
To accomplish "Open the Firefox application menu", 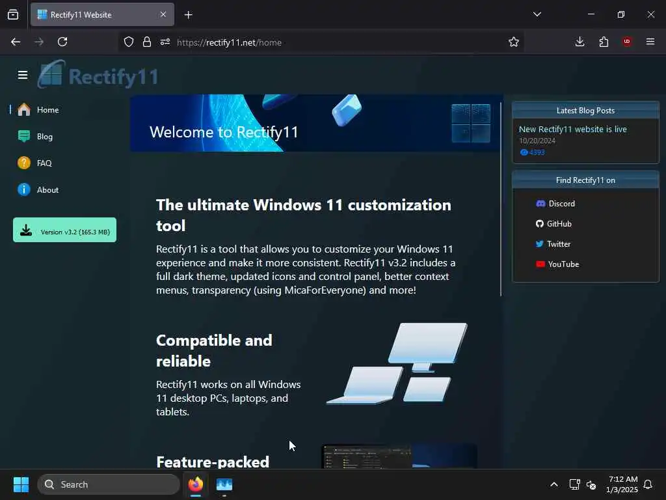I will 650,42.
